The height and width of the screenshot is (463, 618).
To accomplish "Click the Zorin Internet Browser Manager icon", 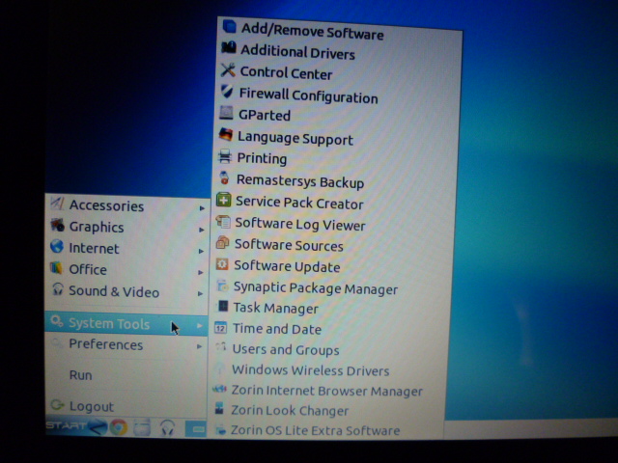I will [219, 389].
